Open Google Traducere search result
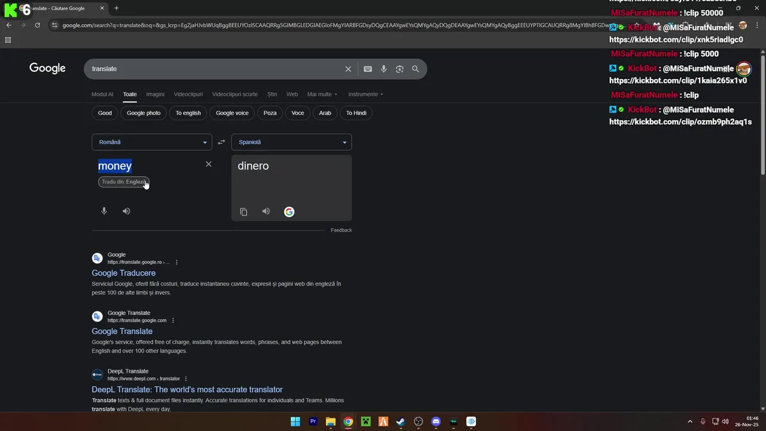 (x=123, y=273)
